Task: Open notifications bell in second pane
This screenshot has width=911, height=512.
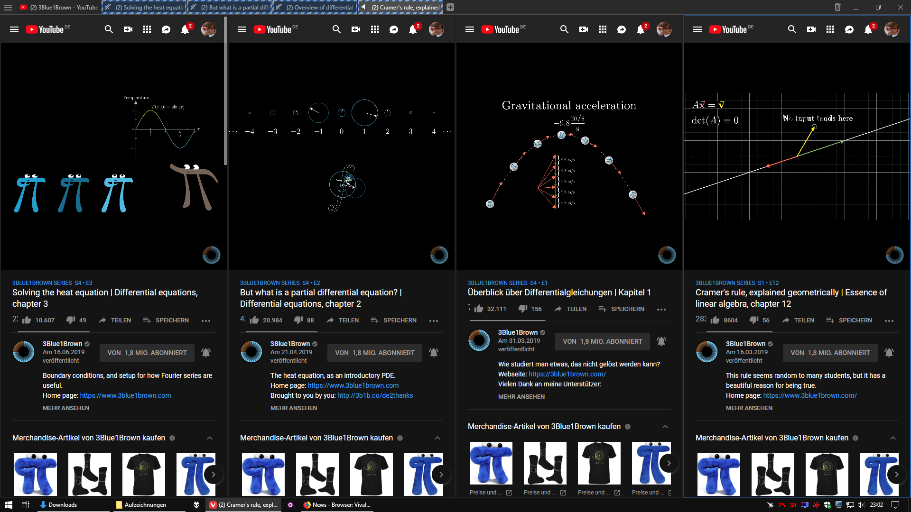Action: point(413,29)
